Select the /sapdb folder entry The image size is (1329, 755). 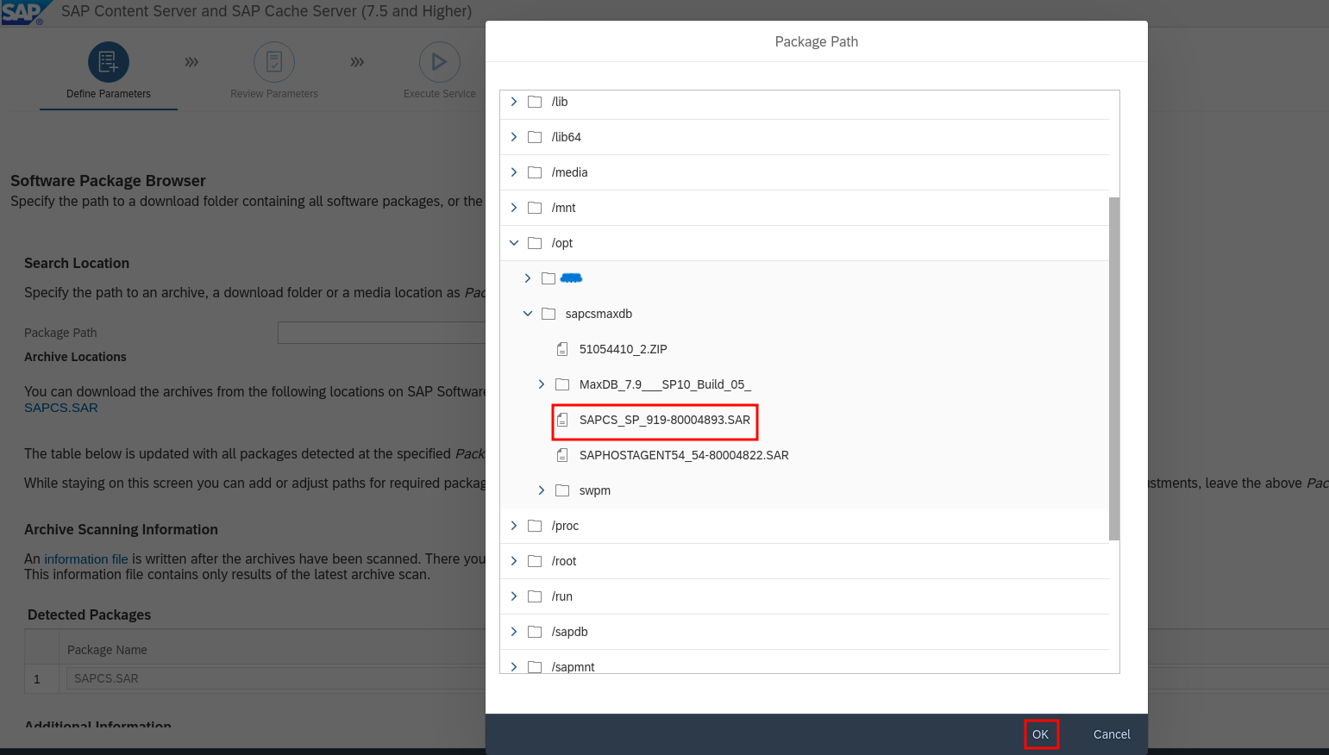pyautogui.click(x=569, y=632)
